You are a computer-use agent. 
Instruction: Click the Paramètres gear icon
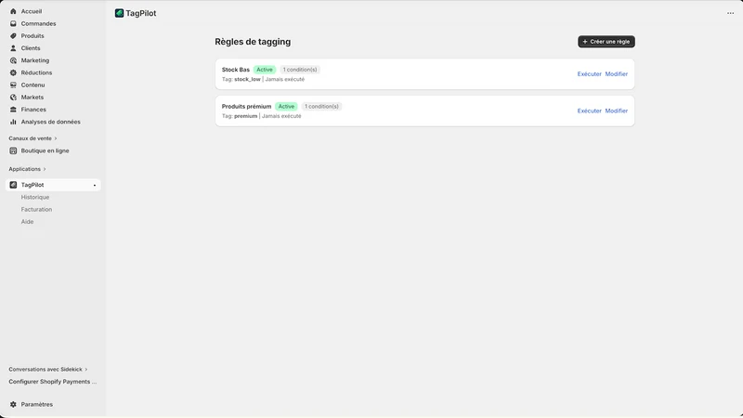tap(13, 405)
